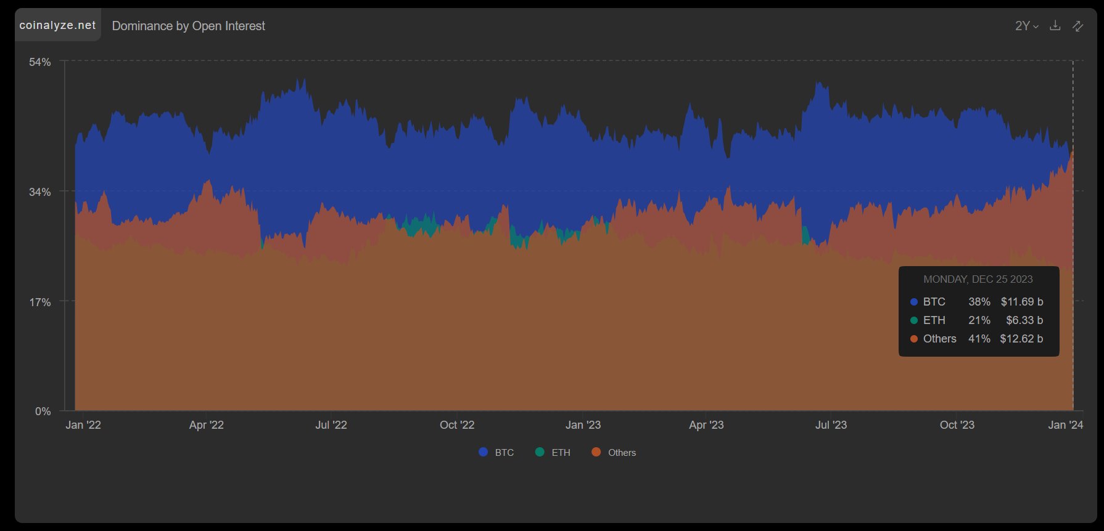Click the BTC legend label
1104x531 pixels.
coord(504,453)
